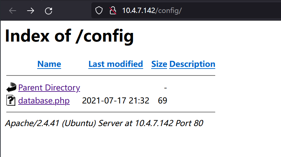Click the "Index of /config" heading
The width and height of the screenshot is (281, 157).
tap(69, 36)
